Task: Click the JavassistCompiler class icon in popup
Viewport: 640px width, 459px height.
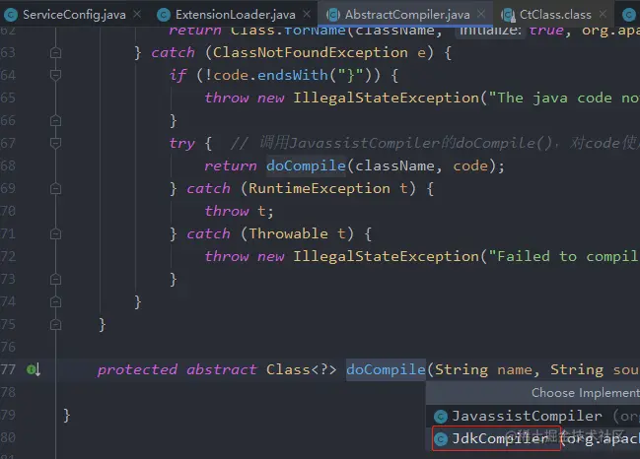Action: 441,417
